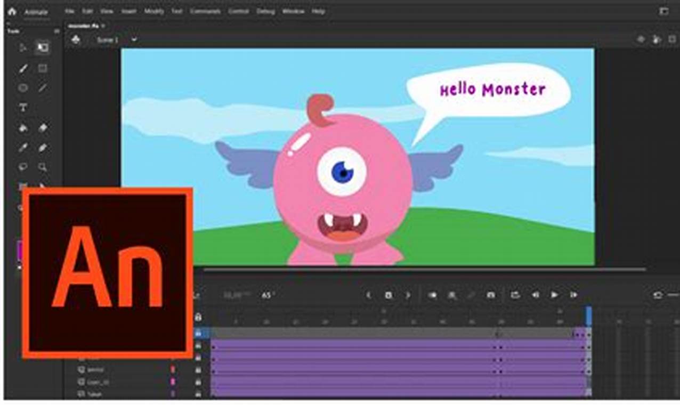Open the Debug menu

coord(266,11)
